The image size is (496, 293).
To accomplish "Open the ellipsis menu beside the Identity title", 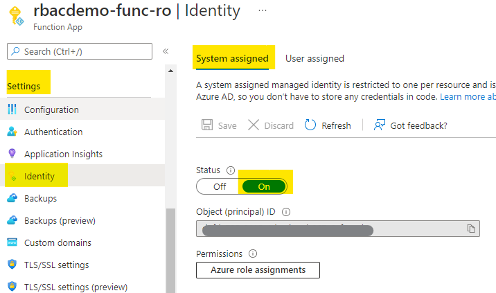I will [262, 11].
